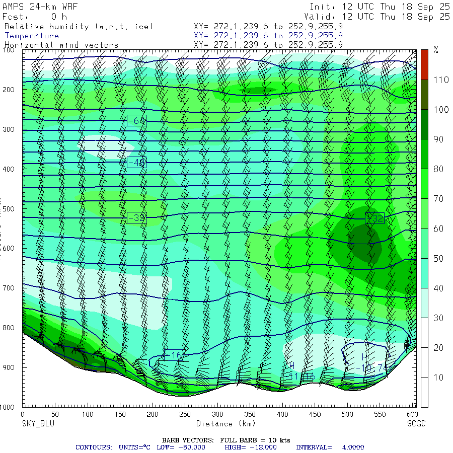Click the '-64' temperature contour label

coord(136,120)
